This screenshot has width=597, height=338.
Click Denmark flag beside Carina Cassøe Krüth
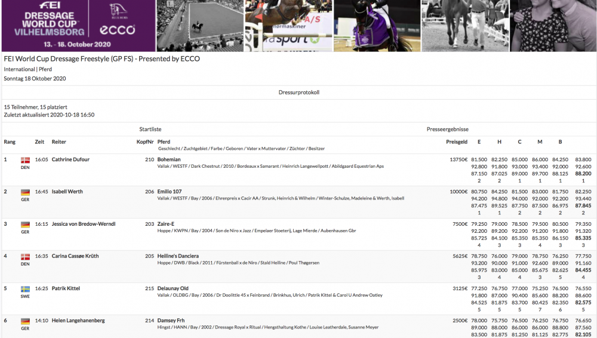[25, 257]
